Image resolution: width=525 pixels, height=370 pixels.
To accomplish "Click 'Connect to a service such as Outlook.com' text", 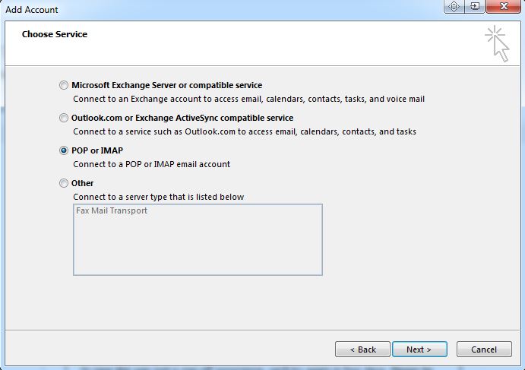I will [245, 131].
